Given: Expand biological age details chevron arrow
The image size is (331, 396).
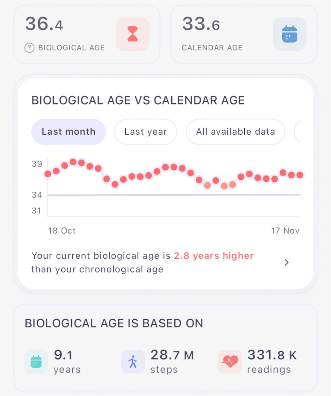Looking at the screenshot, I should click(286, 262).
